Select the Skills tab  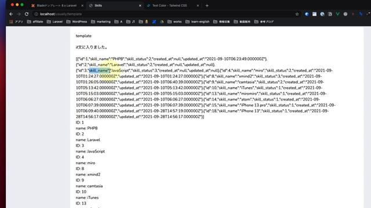(115, 5)
